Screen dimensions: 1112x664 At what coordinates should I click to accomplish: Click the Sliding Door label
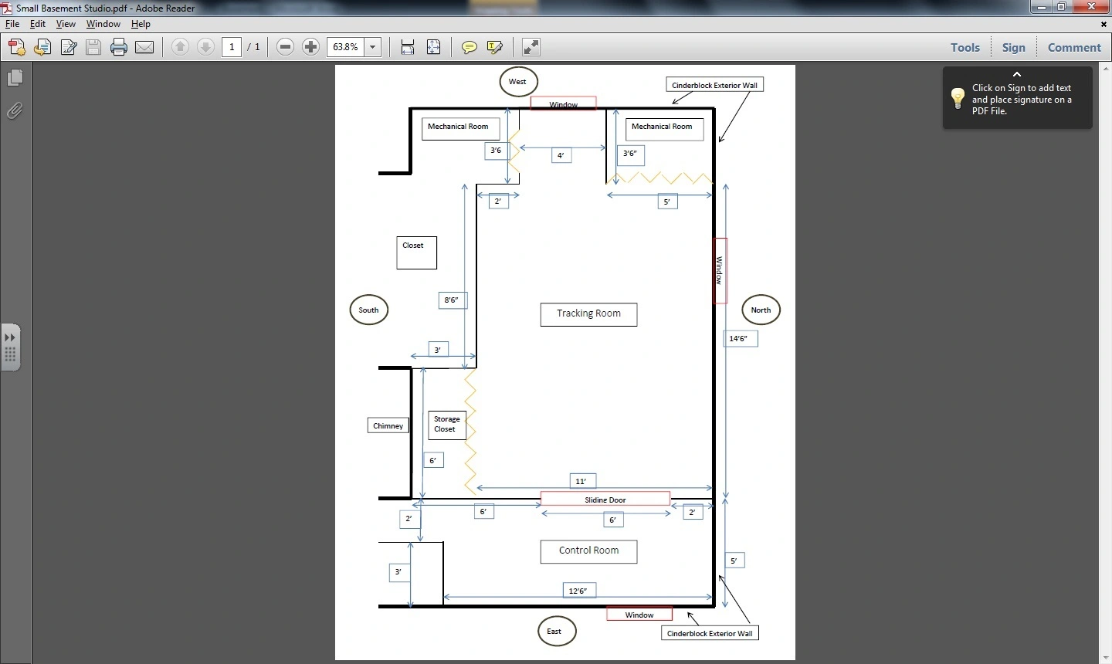(605, 500)
